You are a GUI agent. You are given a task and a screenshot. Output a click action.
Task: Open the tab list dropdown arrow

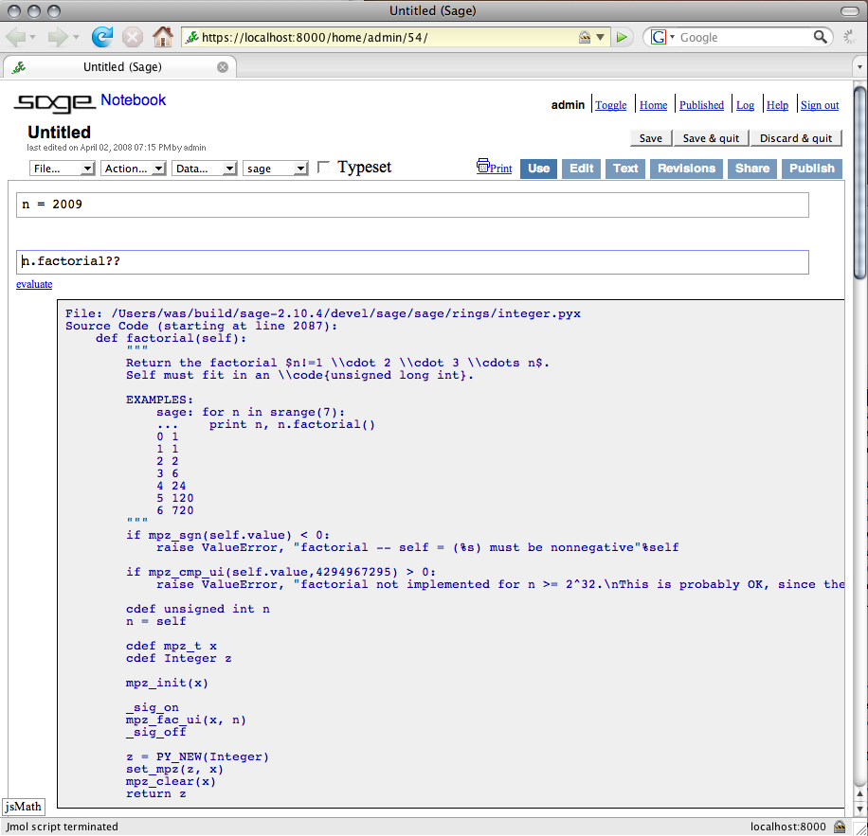[859, 67]
